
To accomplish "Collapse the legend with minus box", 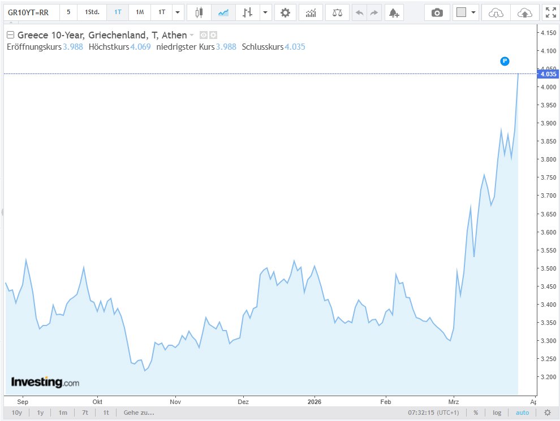I will pyautogui.click(x=10, y=35).
